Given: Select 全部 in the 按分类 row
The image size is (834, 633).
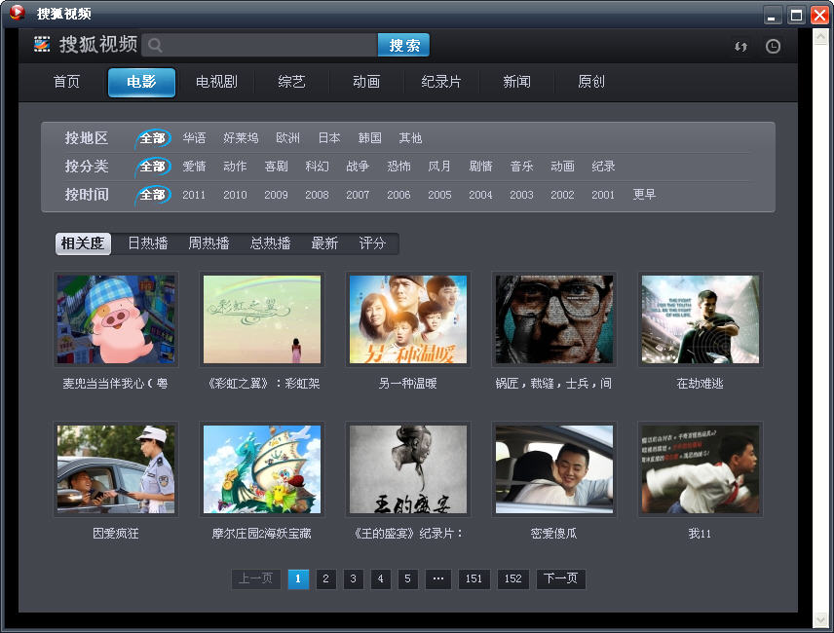Looking at the screenshot, I should click(x=153, y=167).
